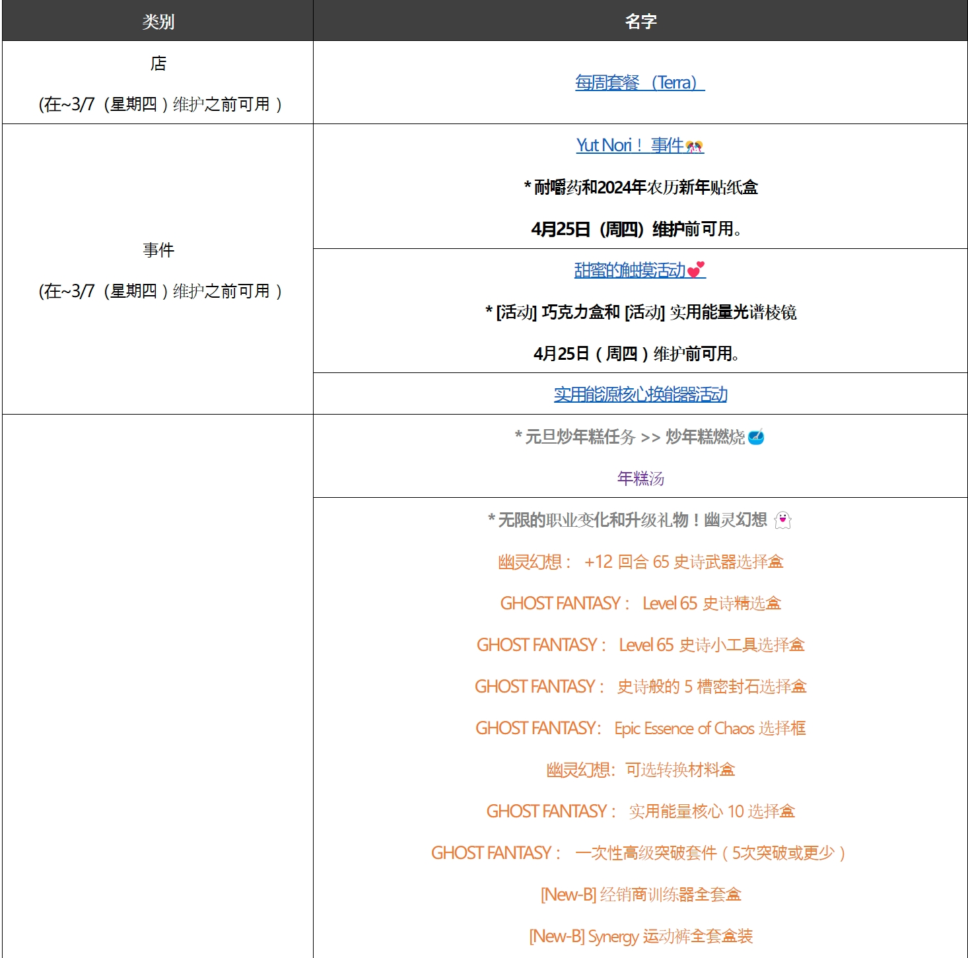Click [New-B] Synergy 运动裤全套盒装
This screenshot has height=958, width=968.
coord(640,936)
